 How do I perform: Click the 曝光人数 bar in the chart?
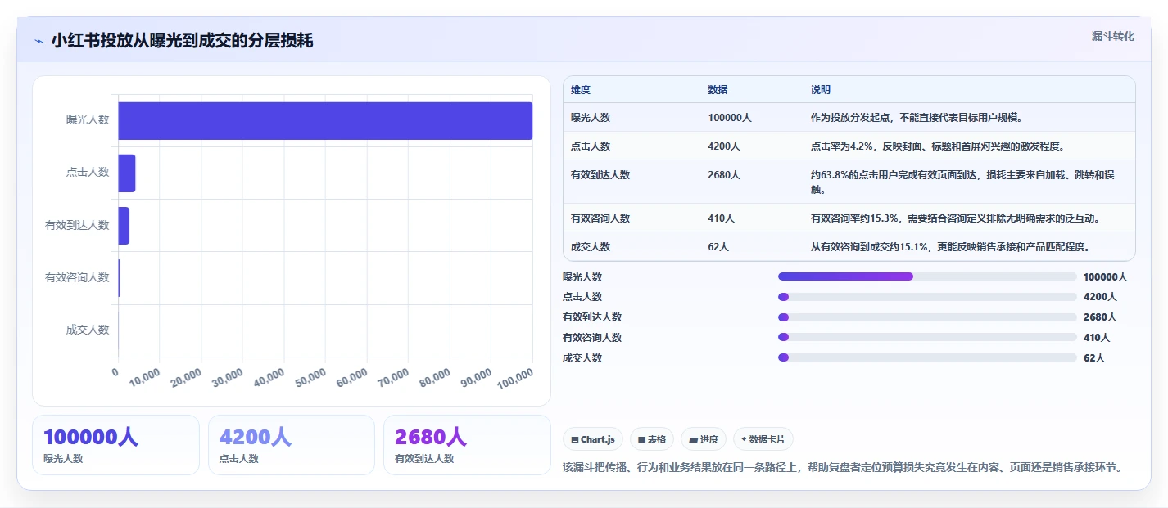point(325,120)
